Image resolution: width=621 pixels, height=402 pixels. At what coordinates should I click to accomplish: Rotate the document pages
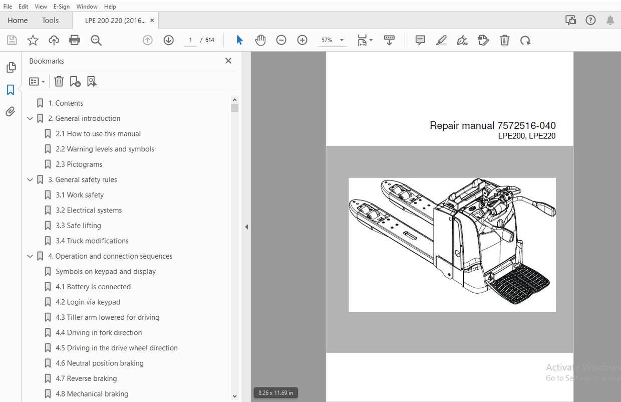(525, 40)
